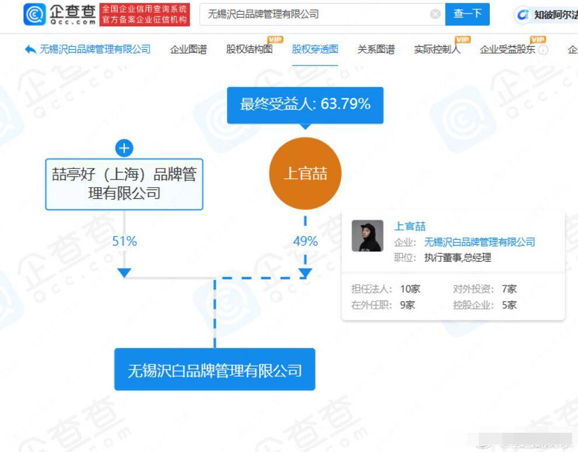Click the 企查查 logo icon
Viewport: 578px width, 452px height.
[x=34, y=15]
